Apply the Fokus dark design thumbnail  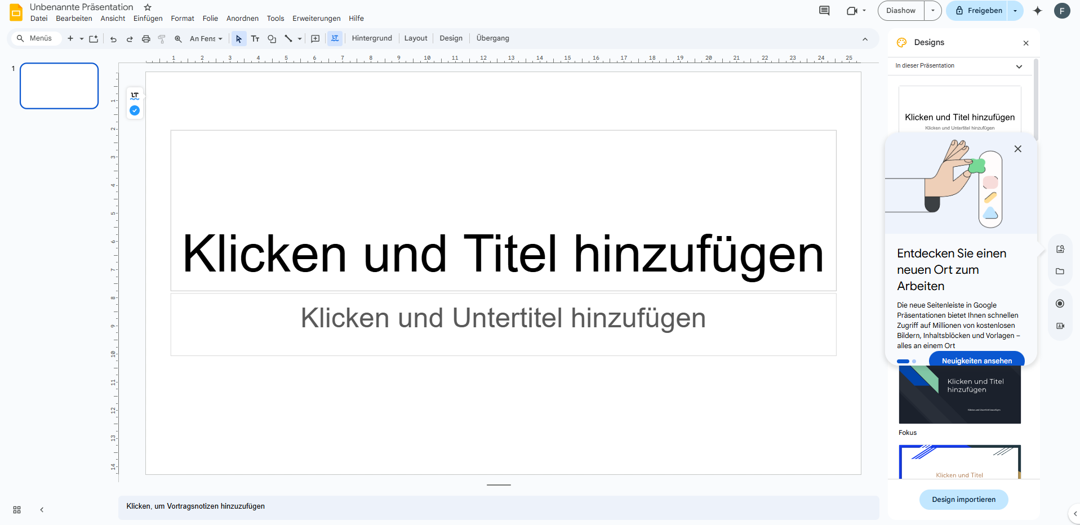959,394
